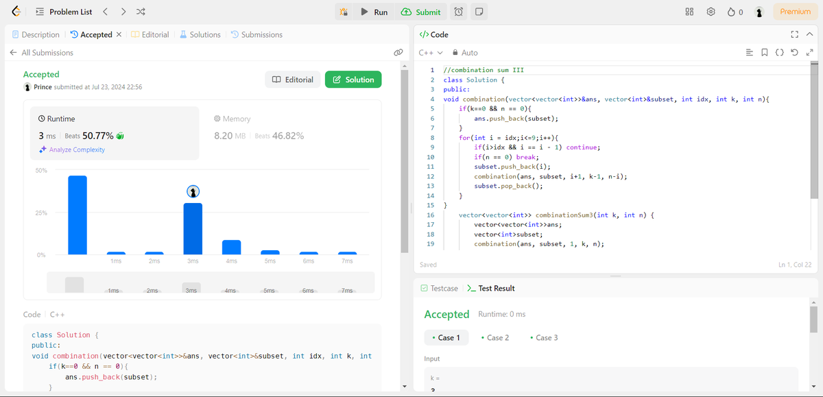
Task: Open the timer alarm clock icon
Action: pyautogui.click(x=459, y=12)
